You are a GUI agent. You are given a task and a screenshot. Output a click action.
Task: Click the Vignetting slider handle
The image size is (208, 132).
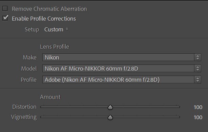pyautogui.click(x=110, y=117)
